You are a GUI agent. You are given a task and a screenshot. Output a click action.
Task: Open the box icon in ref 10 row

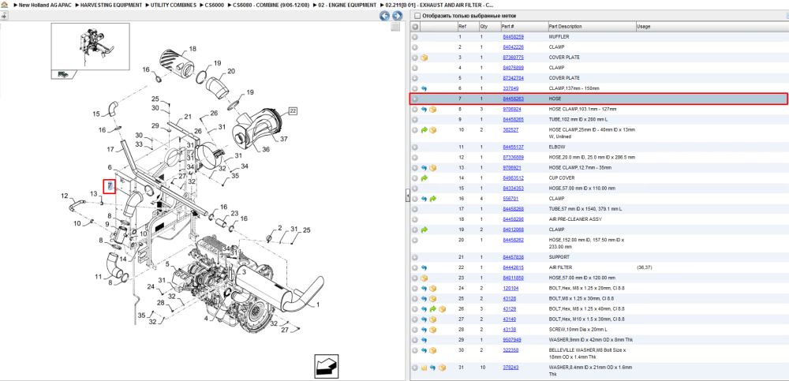(x=432, y=130)
